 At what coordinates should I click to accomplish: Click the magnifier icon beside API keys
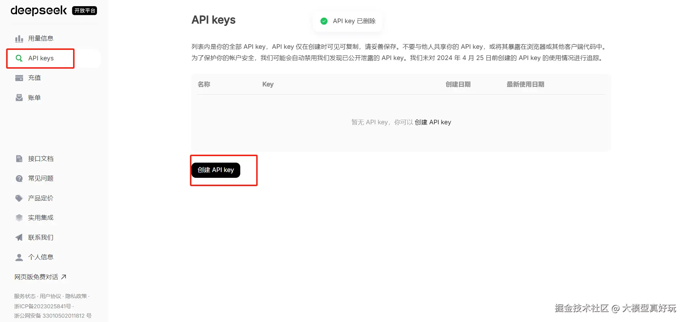[x=19, y=58]
